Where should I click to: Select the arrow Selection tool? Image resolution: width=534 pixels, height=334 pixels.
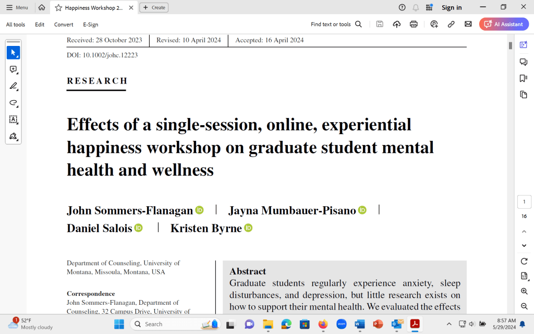point(13,53)
